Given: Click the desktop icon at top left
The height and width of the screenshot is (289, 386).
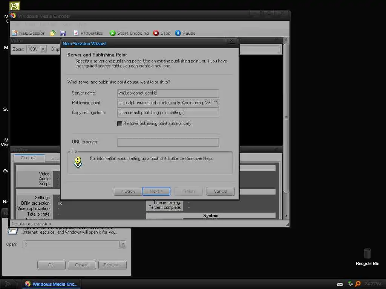Looking at the screenshot, I should [x=15, y=6].
